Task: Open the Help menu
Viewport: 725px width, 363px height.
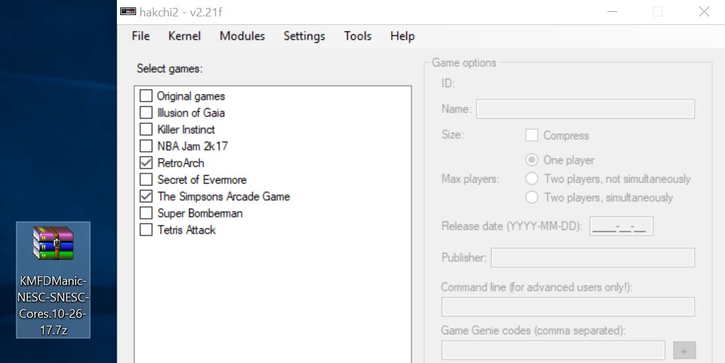Action: (x=402, y=36)
